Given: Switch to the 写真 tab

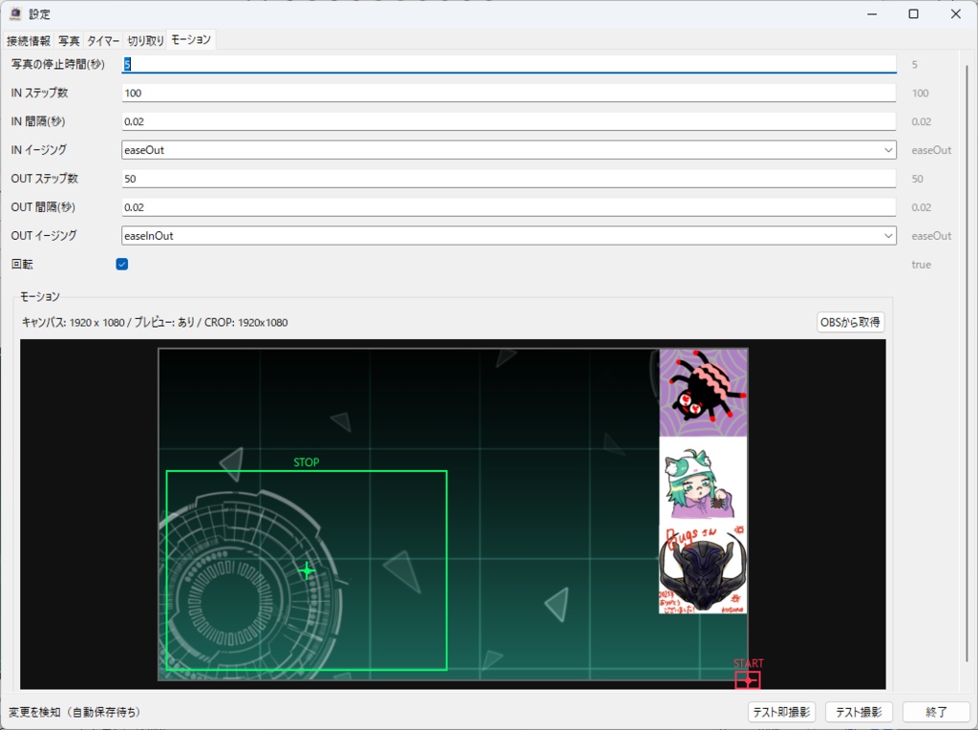Looking at the screenshot, I should 71,40.
